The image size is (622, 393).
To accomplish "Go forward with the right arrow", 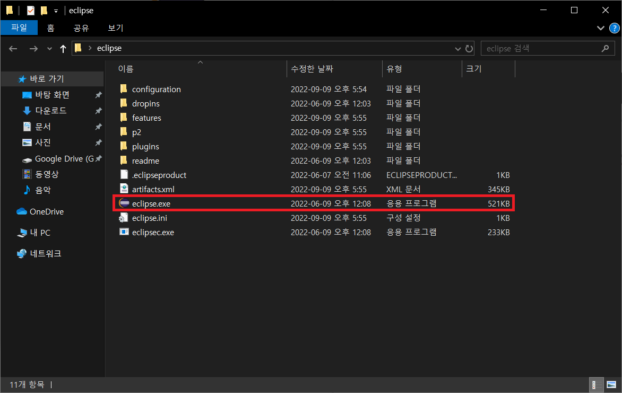I will (33, 48).
